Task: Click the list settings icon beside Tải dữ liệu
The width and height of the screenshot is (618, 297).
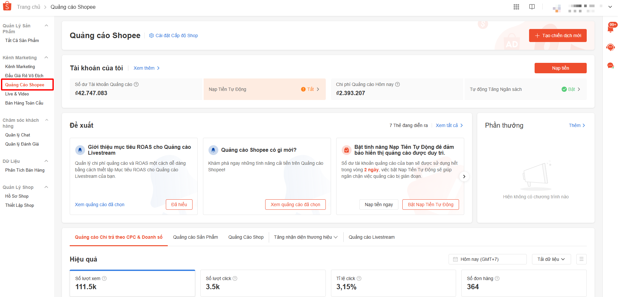Action: tap(582, 259)
